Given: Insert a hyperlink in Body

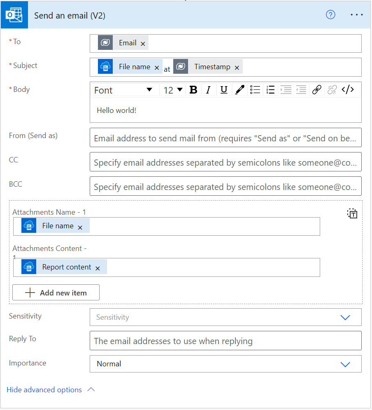Looking at the screenshot, I should pyautogui.click(x=316, y=90).
